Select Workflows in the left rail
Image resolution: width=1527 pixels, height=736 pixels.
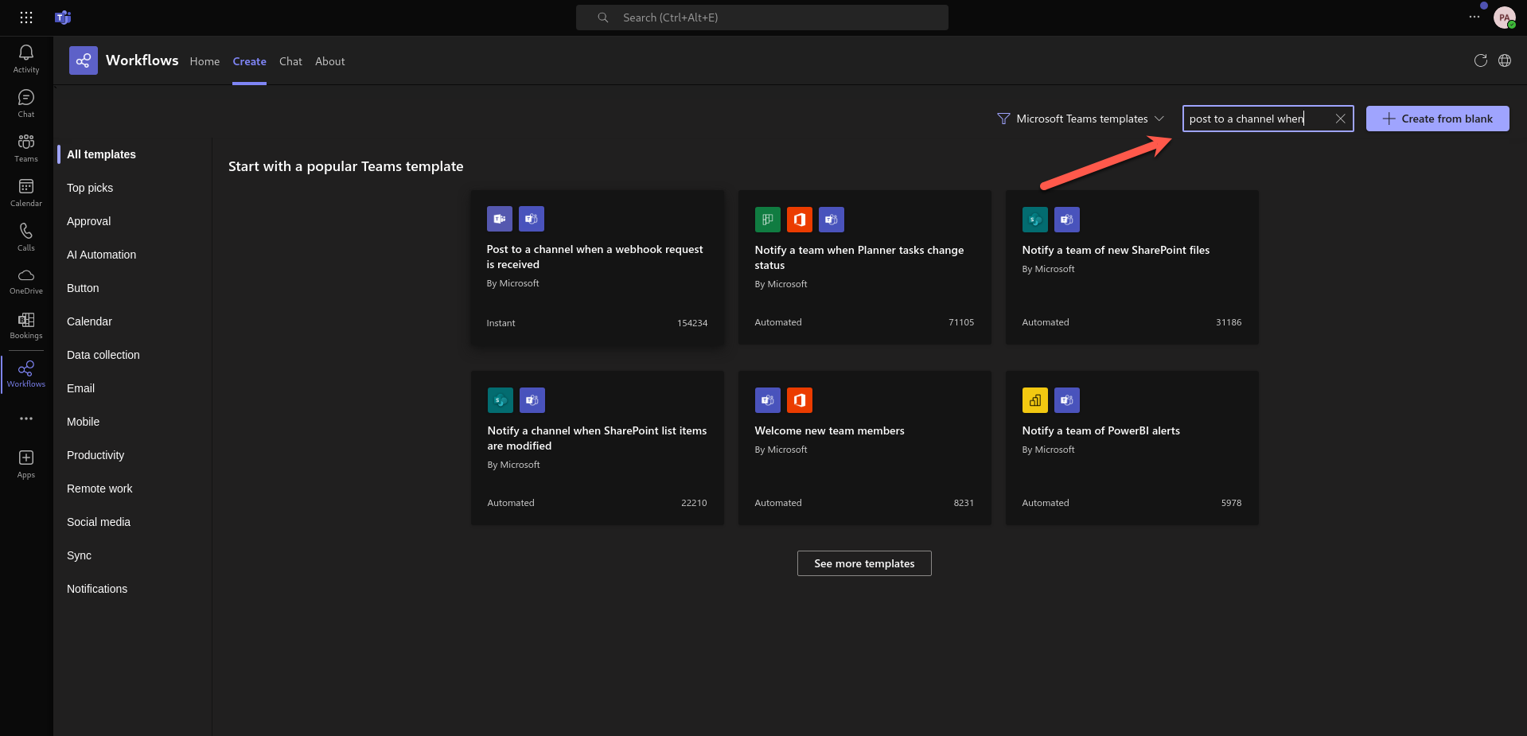[26, 374]
